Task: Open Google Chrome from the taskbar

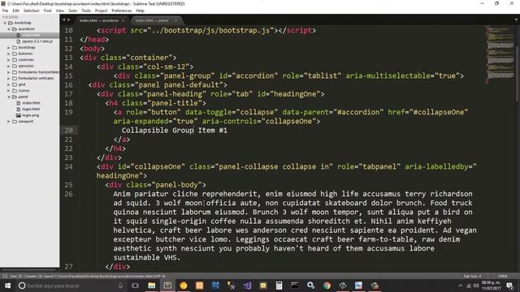Action: click(x=327, y=286)
